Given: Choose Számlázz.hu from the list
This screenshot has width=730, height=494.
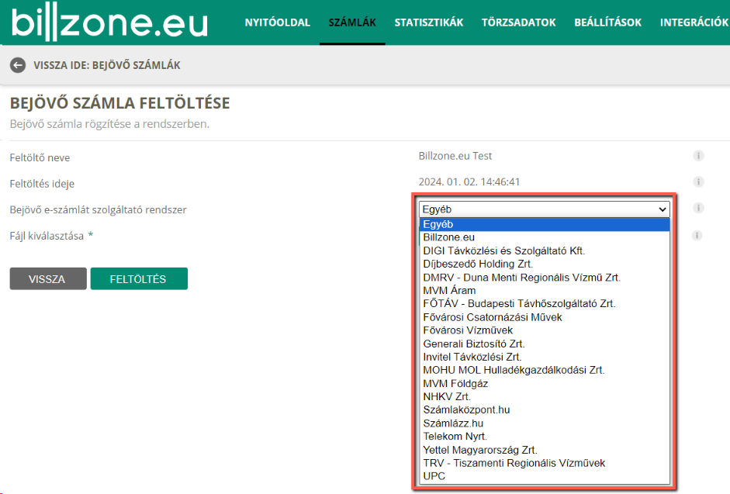Looking at the screenshot, I should coord(545,423).
